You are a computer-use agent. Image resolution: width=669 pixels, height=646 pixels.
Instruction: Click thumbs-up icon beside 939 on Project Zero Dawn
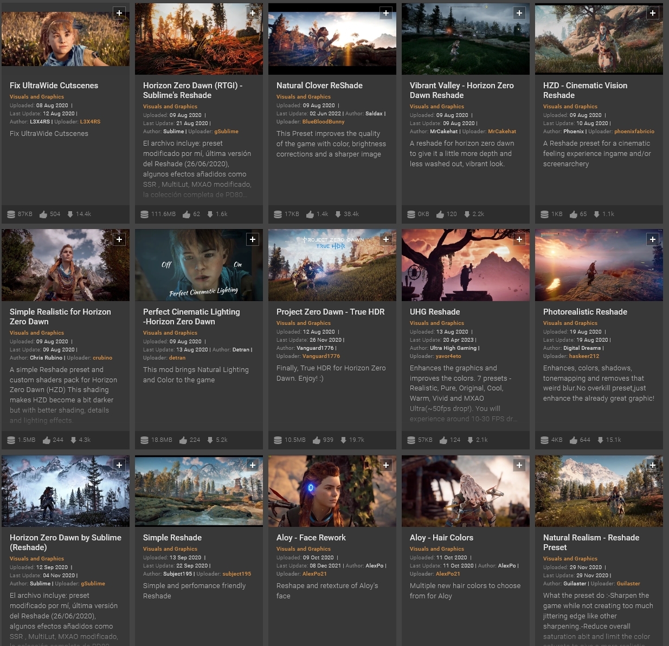317,440
